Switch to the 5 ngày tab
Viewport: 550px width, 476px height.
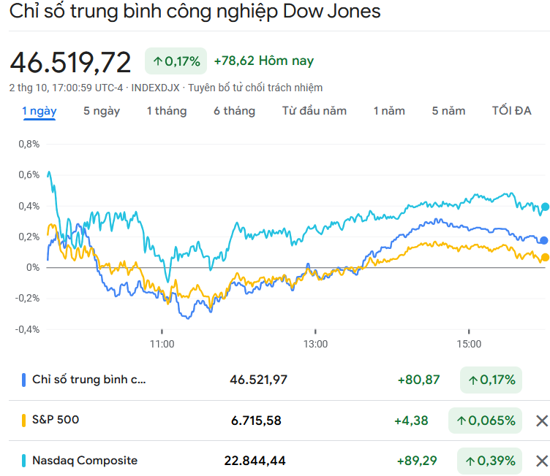point(102,111)
